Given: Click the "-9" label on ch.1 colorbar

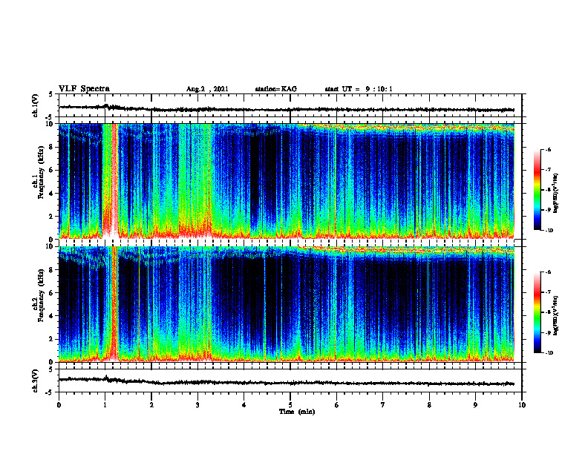Looking at the screenshot, I should (548, 210).
